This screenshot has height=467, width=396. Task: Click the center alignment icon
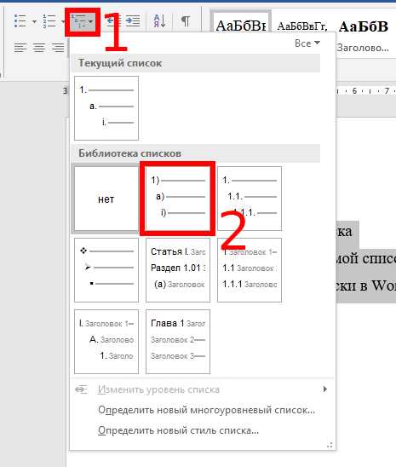pos(39,48)
